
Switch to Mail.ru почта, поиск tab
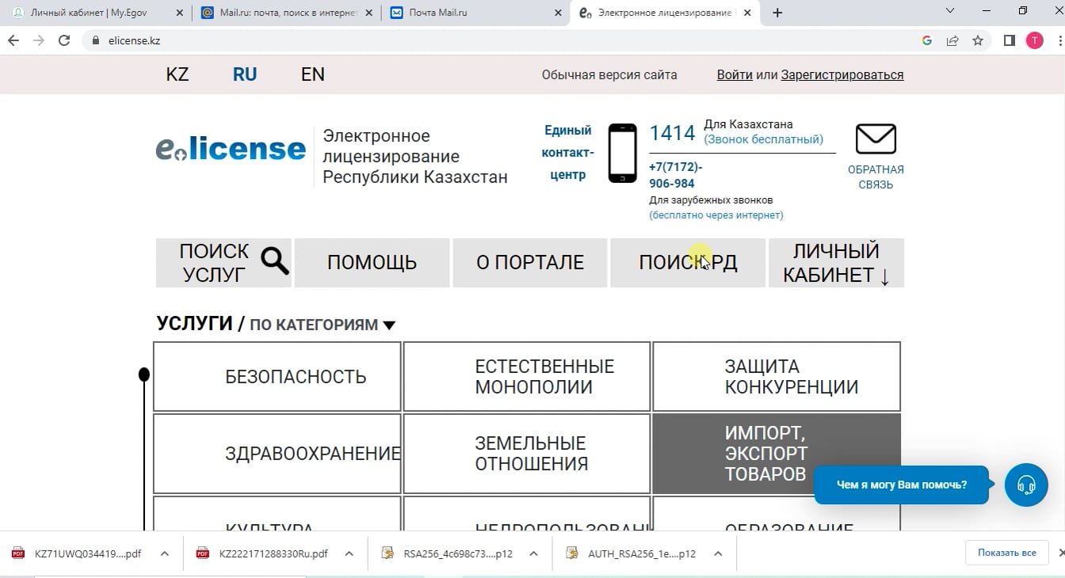(285, 13)
